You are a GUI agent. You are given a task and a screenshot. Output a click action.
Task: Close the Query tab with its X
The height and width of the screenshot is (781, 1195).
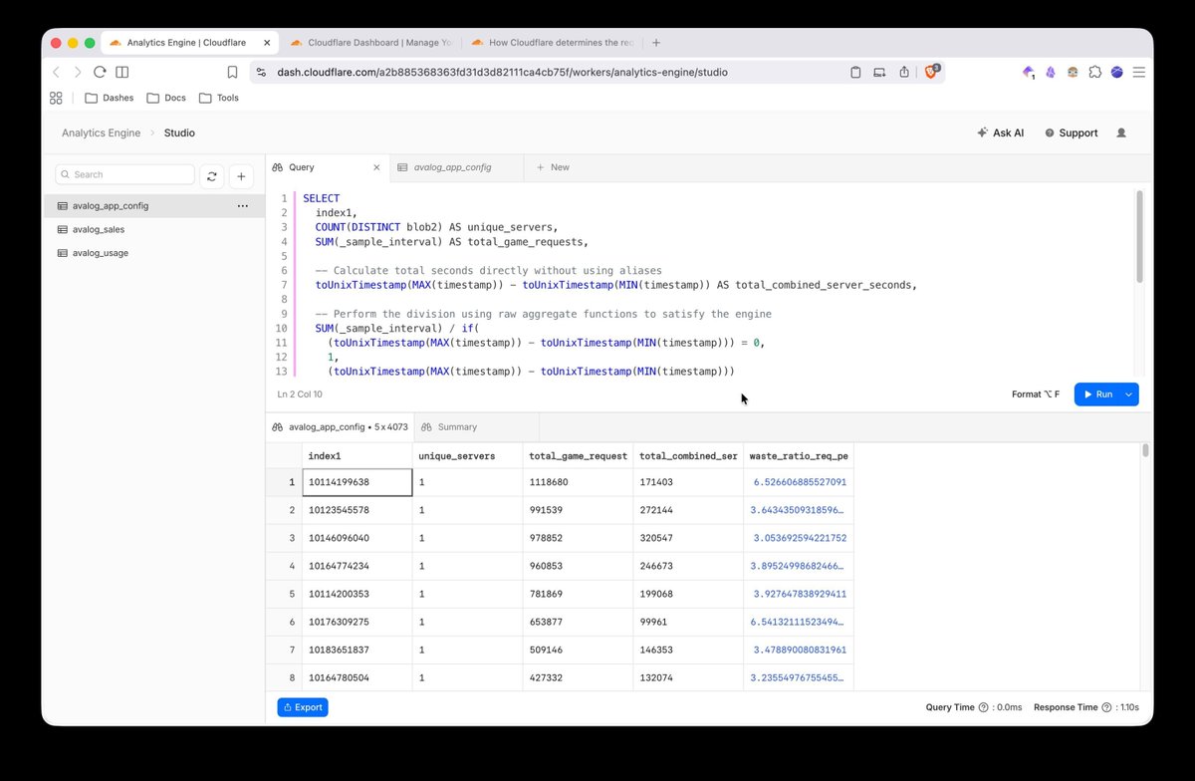pos(376,167)
